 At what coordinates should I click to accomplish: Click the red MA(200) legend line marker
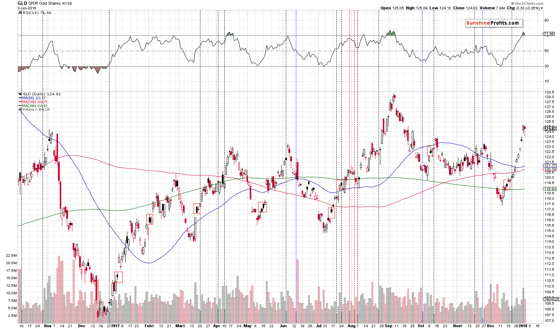coord(20,102)
